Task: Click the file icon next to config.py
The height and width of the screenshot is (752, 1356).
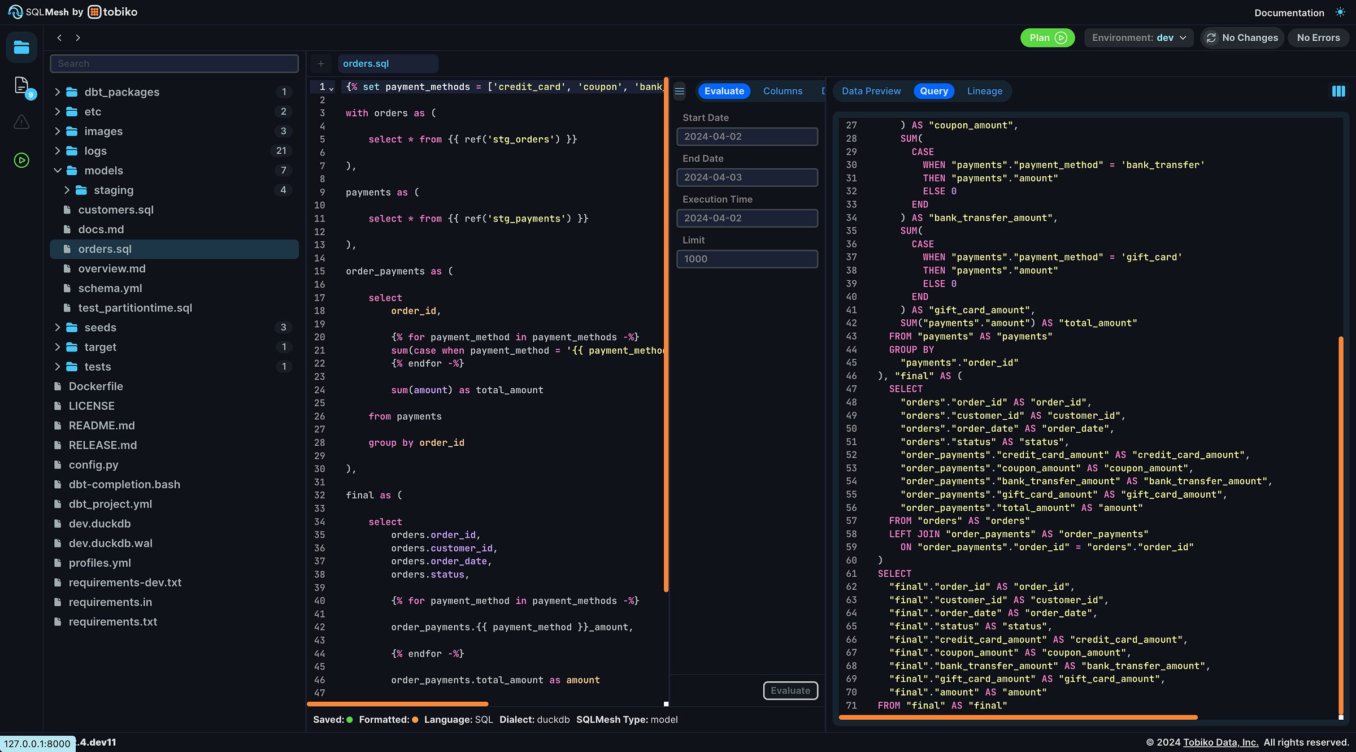Action: coord(58,465)
